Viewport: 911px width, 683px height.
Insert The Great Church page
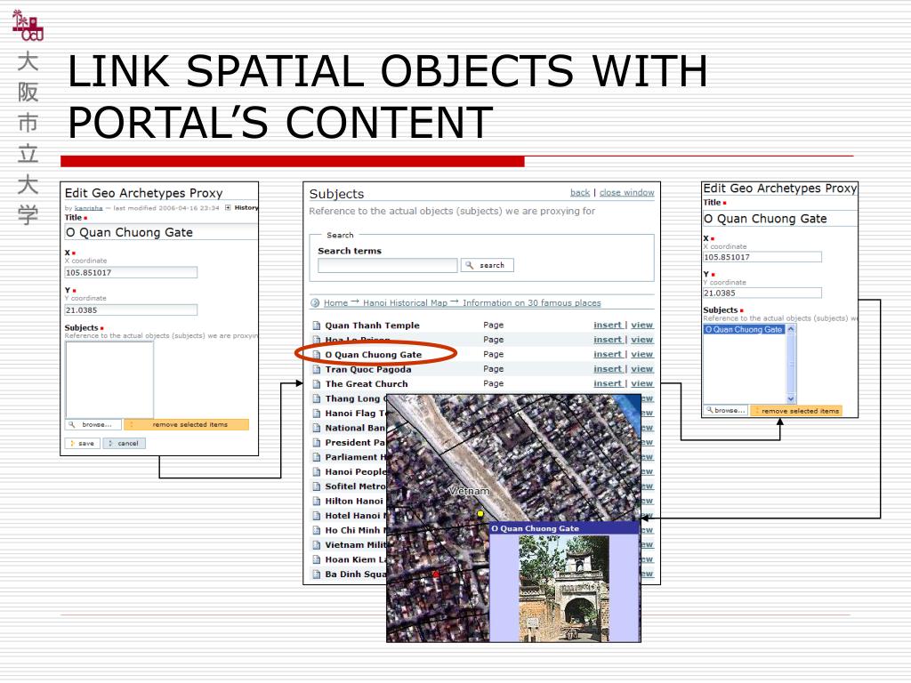coord(608,384)
